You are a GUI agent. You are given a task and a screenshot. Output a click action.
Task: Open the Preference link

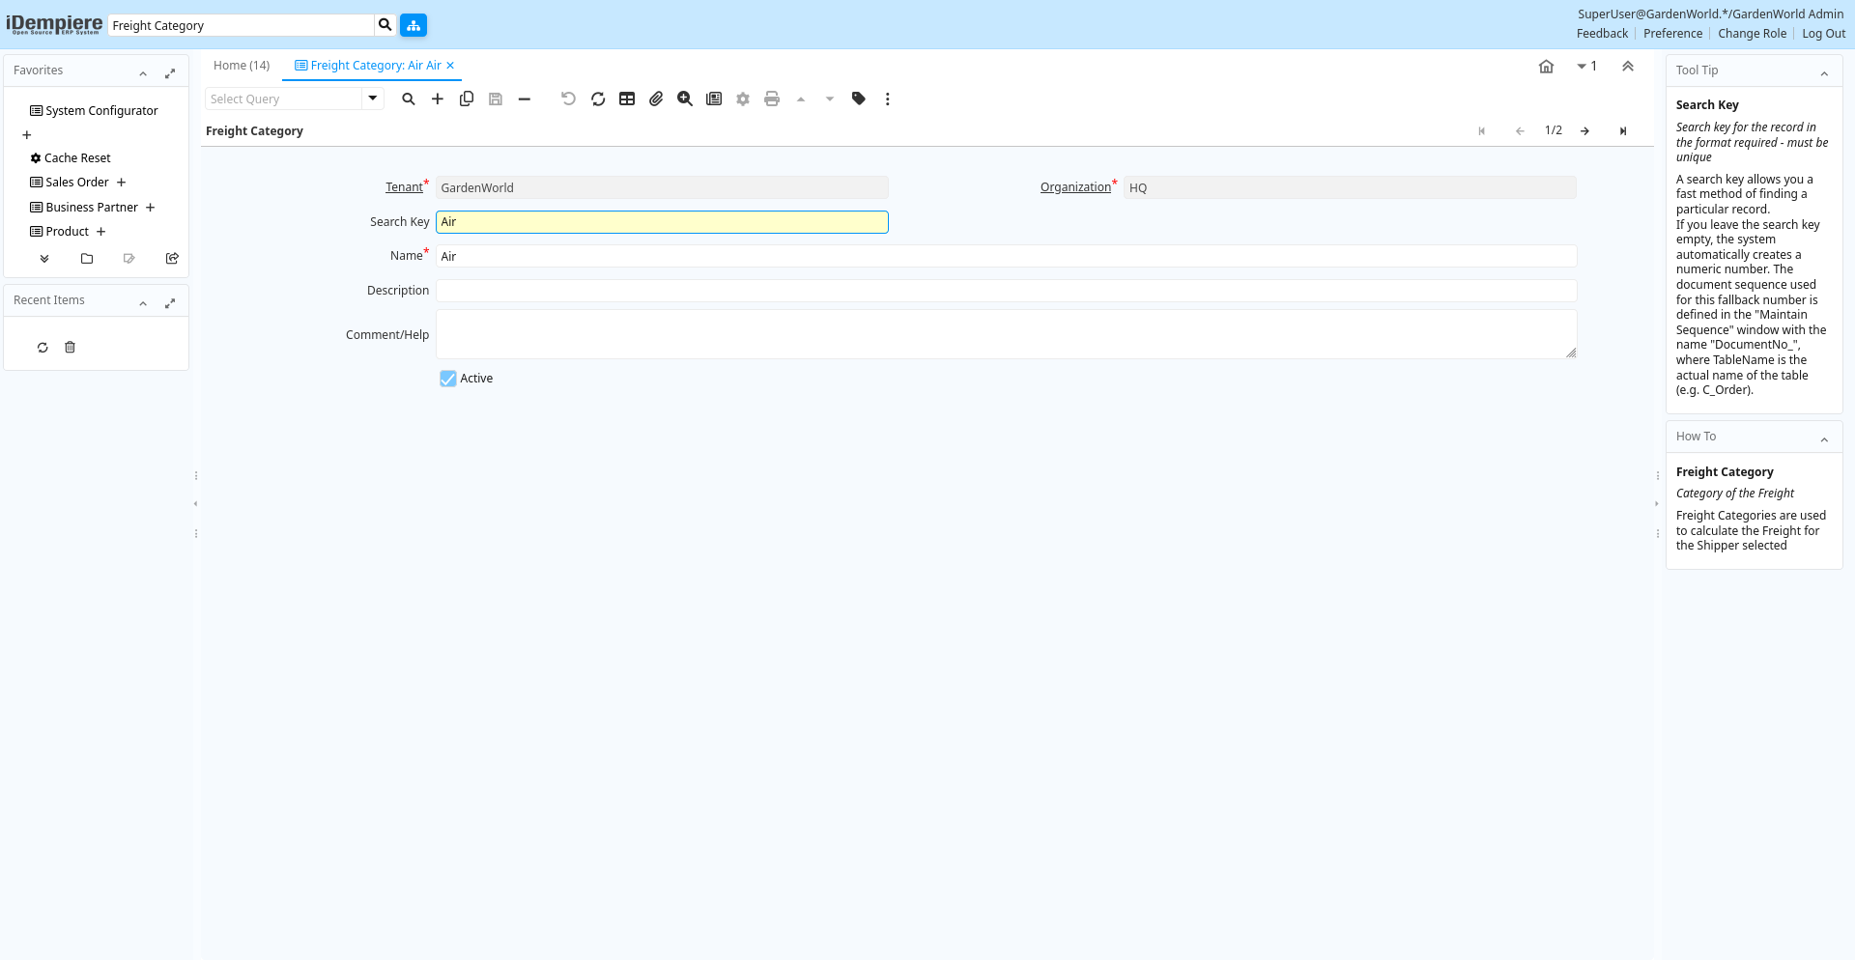[x=1672, y=34]
